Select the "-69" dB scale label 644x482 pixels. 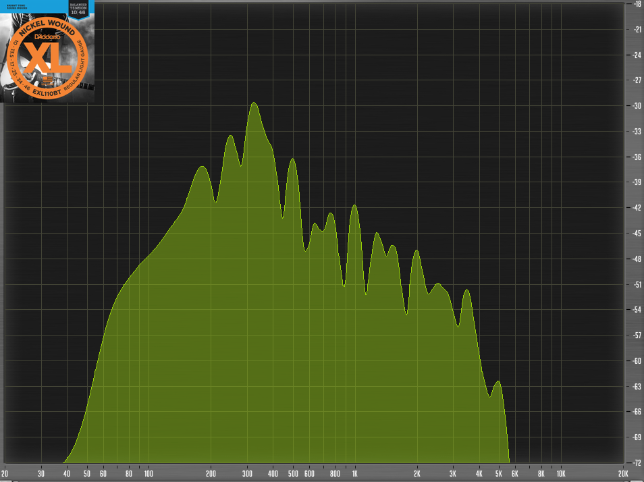click(x=637, y=437)
